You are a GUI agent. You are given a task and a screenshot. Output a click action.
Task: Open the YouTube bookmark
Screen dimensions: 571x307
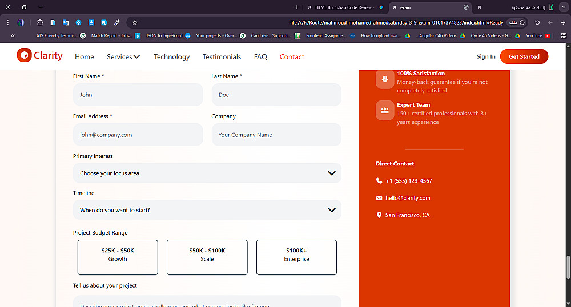tap(538, 35)
